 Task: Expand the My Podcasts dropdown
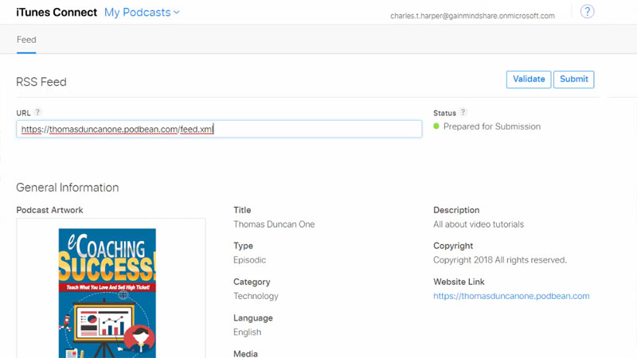pyautogui.click(x=143, y=12)
